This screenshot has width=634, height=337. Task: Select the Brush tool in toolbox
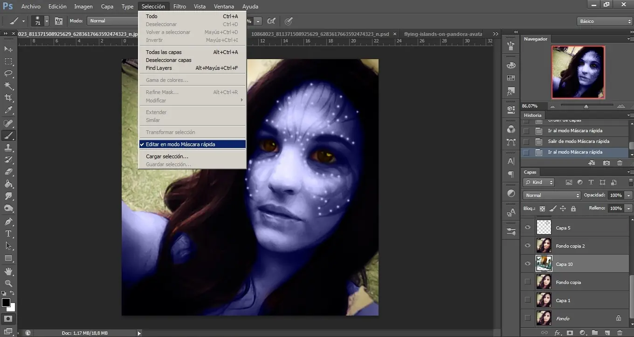click(x=8, y=135)
